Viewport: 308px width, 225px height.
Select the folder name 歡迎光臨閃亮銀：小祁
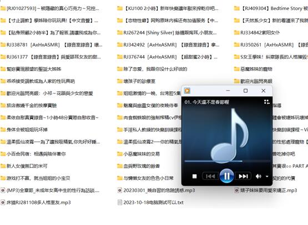[49, 93]
